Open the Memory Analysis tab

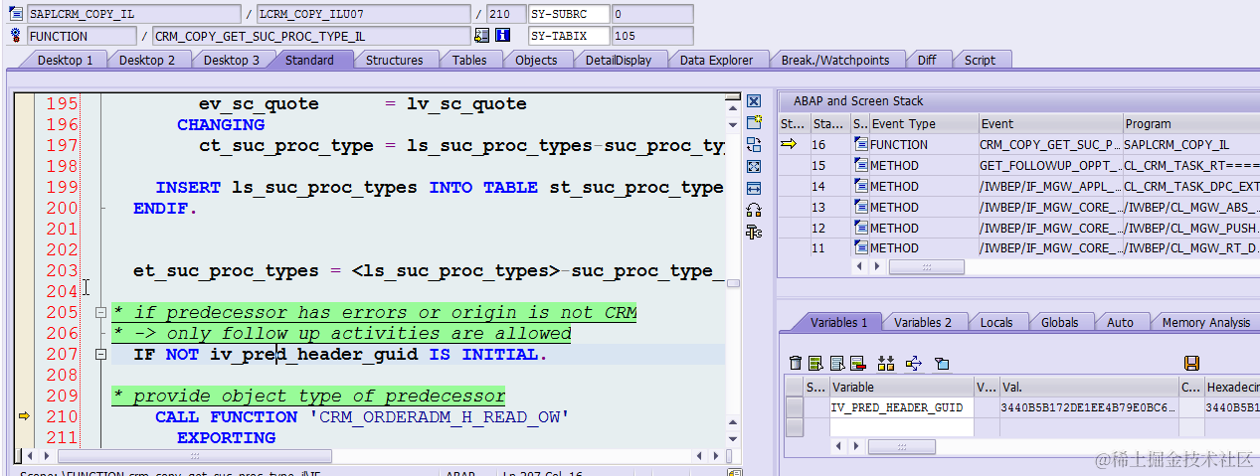point(1206,322)
